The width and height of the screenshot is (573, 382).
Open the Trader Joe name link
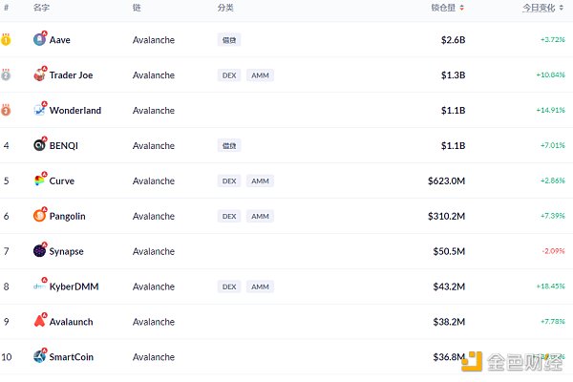point(71,75)
